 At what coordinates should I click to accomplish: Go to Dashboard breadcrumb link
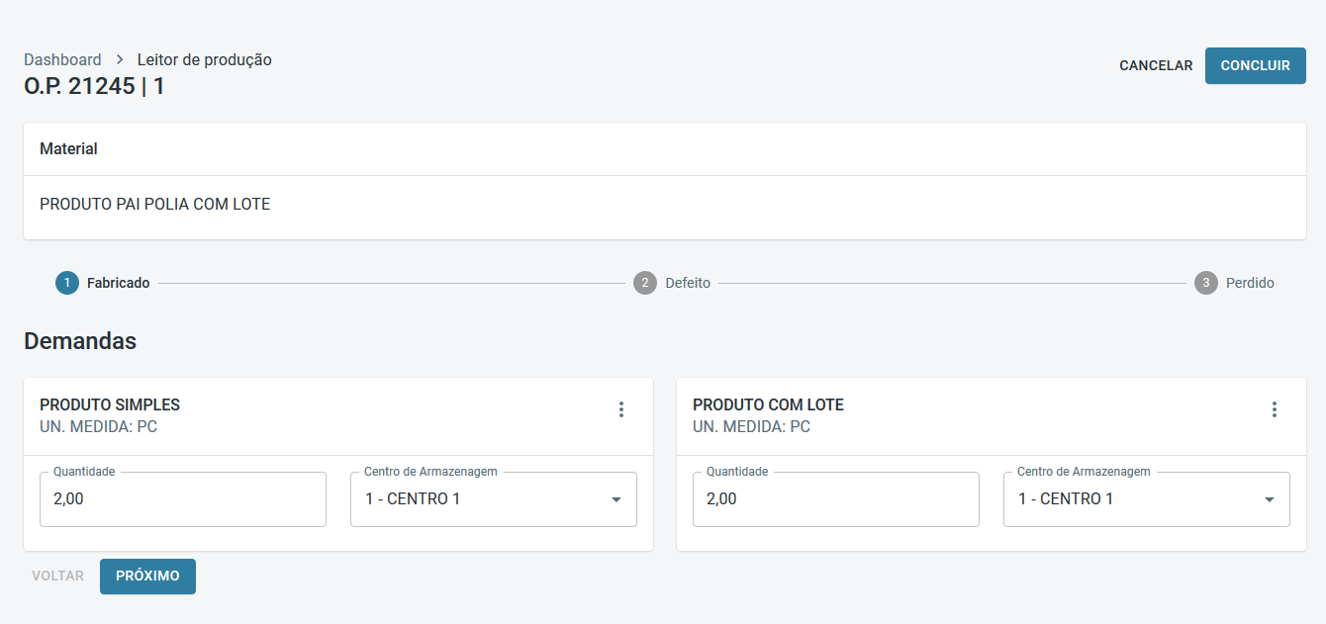pos(62,60)
